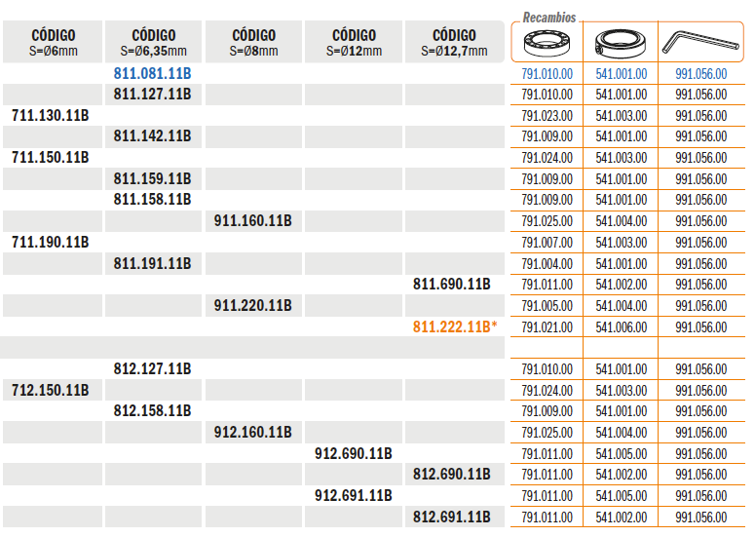The width and height of the screenshot is (755, 537).
Task: Select the Recambios heading label
Action: [549, 18]
